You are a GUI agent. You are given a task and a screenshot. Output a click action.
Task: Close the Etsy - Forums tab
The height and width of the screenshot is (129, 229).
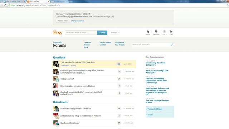pyautogui.click(x=48, y=1)
